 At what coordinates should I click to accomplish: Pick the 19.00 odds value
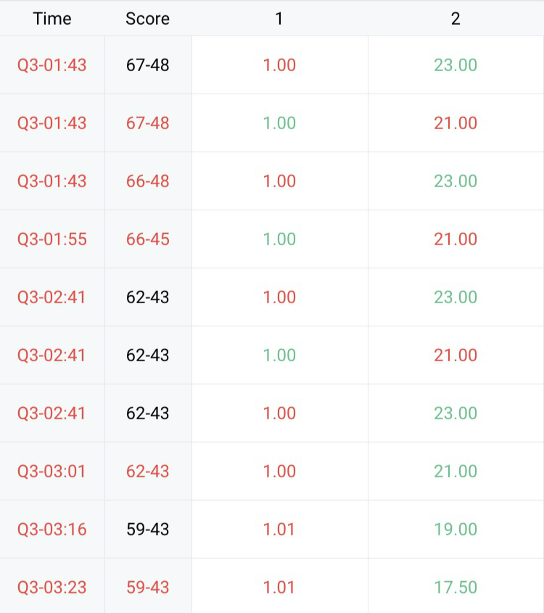point(456,530)
